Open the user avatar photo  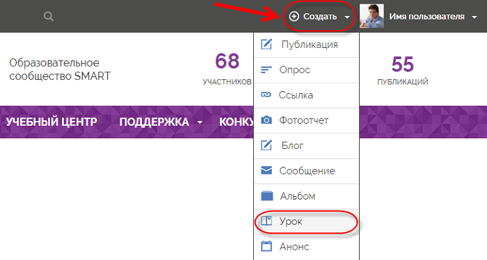[372, 16]
